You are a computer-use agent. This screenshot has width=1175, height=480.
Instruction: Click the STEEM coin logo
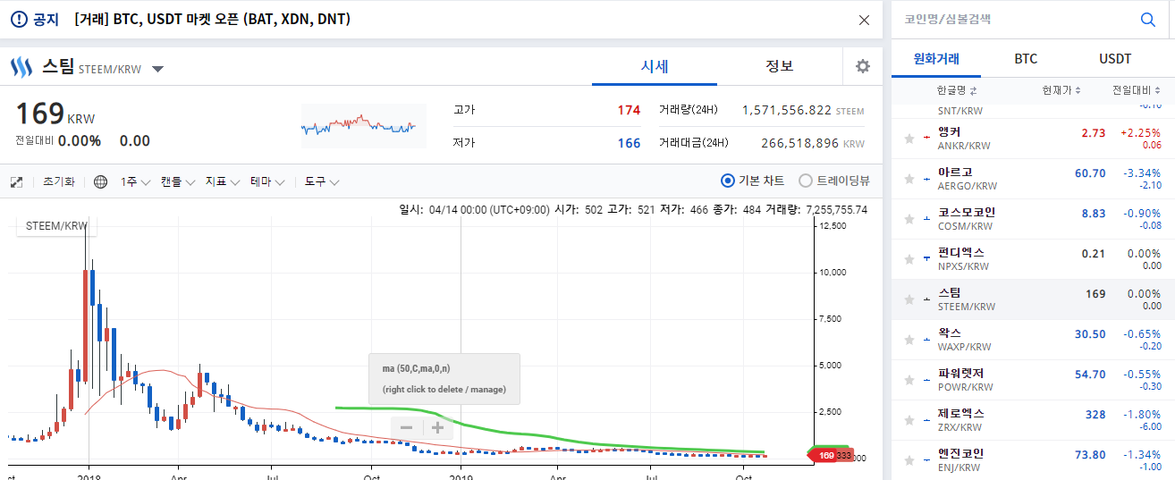point(21,67)
